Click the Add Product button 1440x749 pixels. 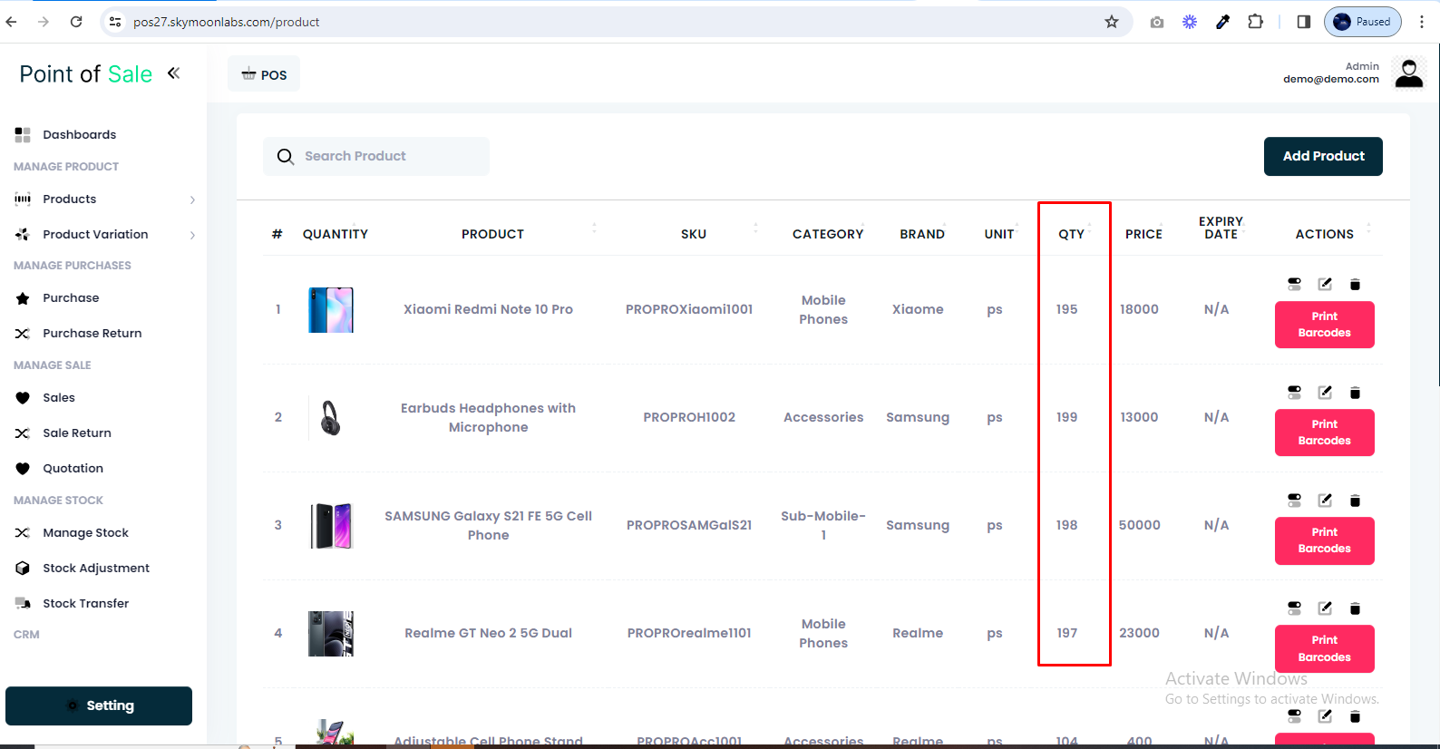[x=1323, y=156]
